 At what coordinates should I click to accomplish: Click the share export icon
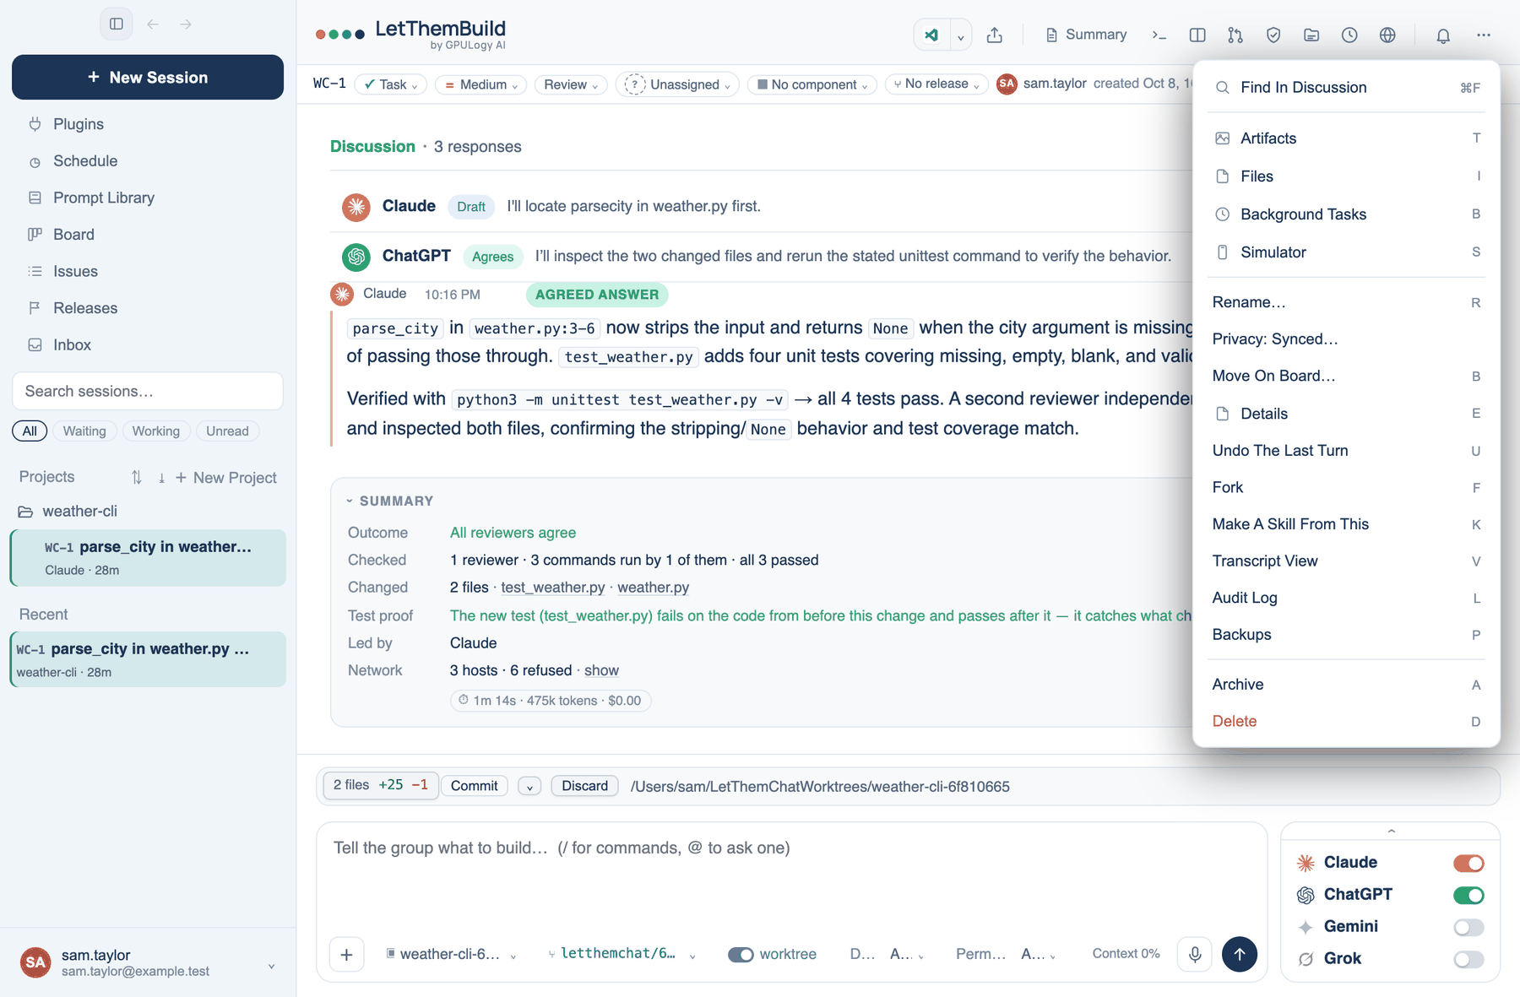pos(995,35)
